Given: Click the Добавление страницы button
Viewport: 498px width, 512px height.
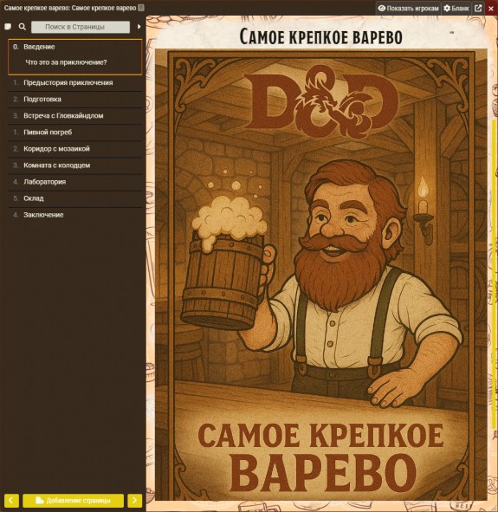Looking at the screenshot, I should 73,500.
